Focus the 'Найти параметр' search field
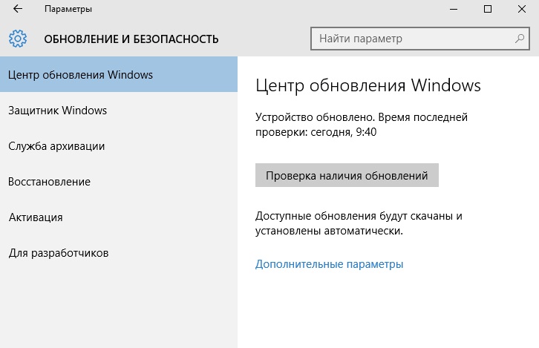The image size is (539, 348). pyautogui.click(x=412, y=38)
